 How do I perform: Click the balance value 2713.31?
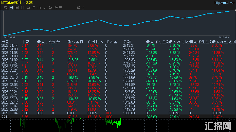tap(129, 45)
